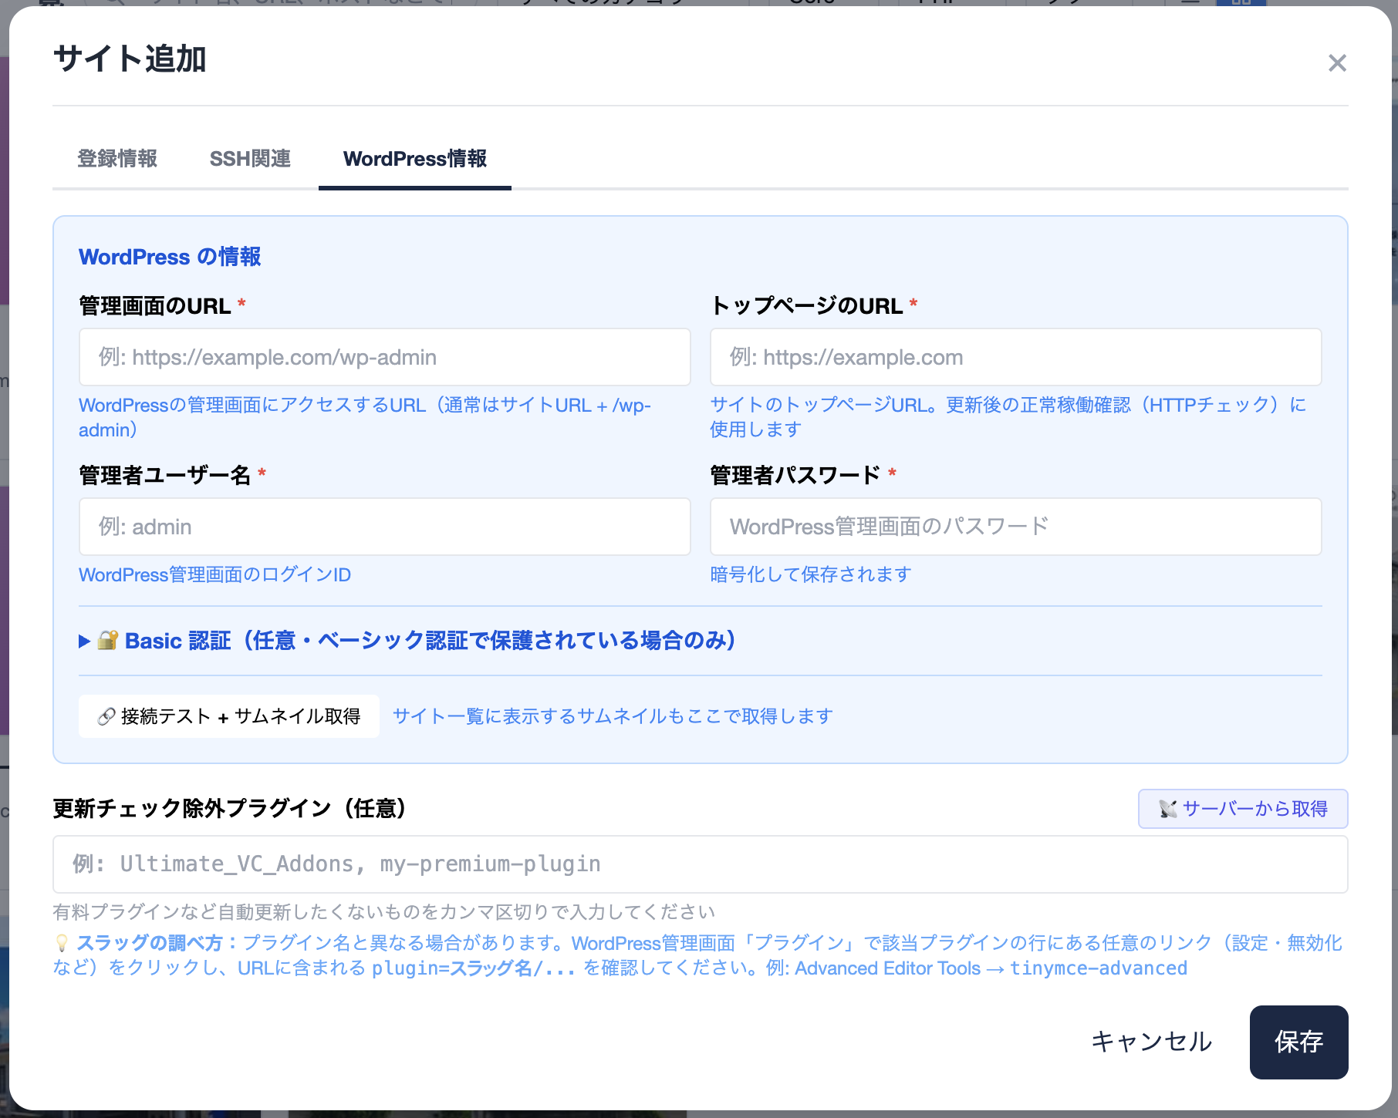Click the lightbulb icon beside スラッグの調べ方
This screenshot has height=1118, width=1398.
coord(62,943)
